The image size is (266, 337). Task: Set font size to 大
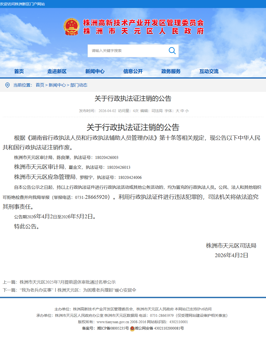[178, 111]
